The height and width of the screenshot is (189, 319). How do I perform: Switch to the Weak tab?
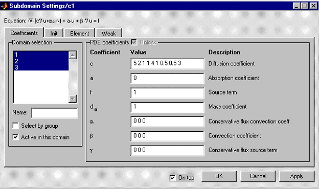(109, 33)
